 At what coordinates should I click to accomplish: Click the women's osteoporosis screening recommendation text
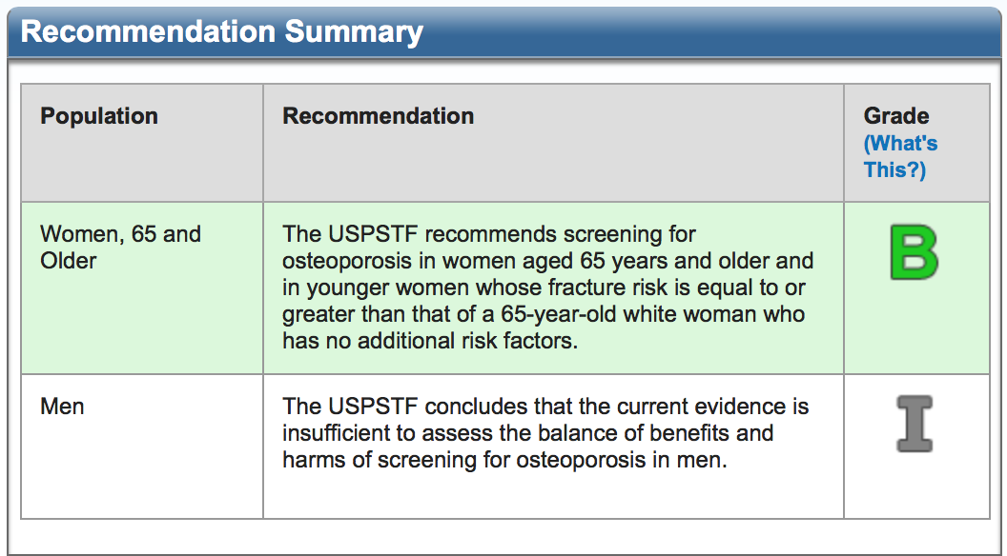[547, 288]
